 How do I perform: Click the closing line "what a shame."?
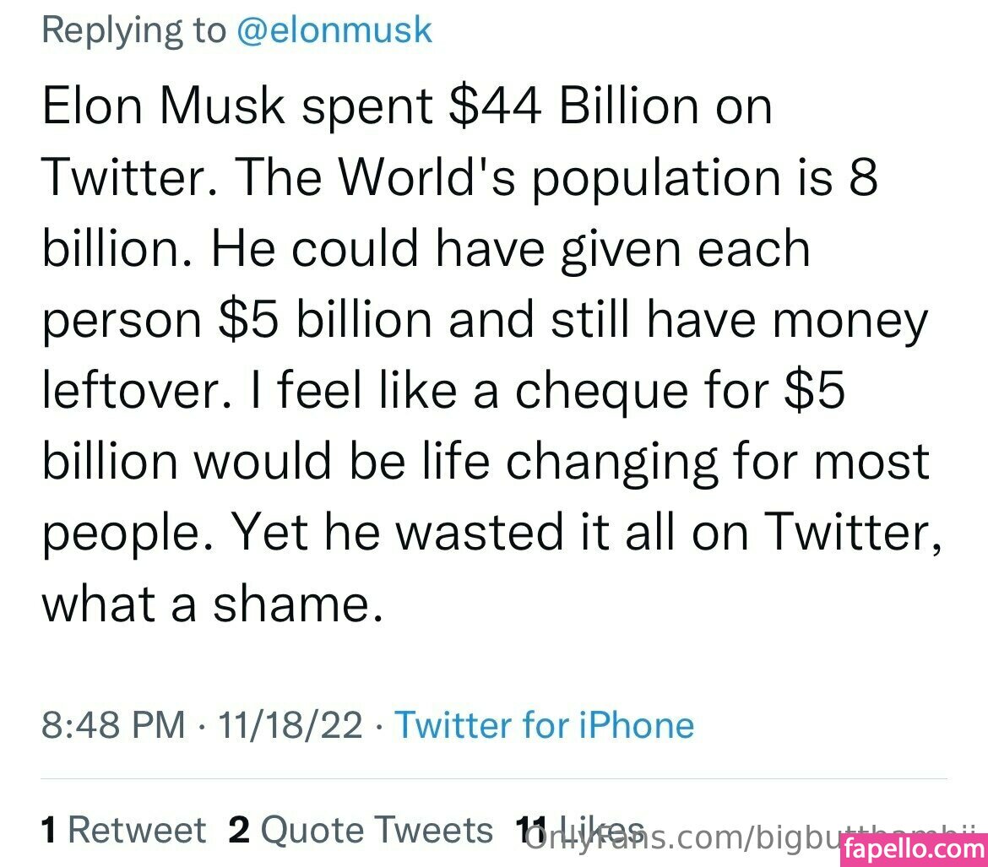(x=208, y=604)
